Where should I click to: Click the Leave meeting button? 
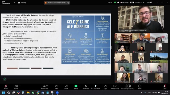164,87
